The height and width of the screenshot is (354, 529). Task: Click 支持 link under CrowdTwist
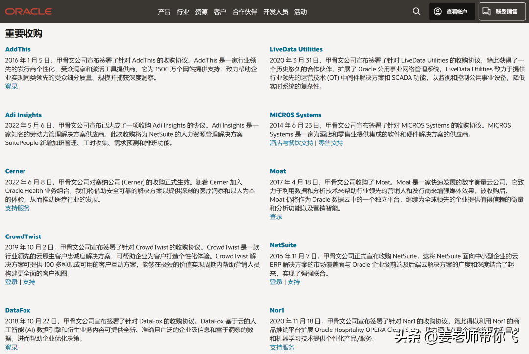29,282
